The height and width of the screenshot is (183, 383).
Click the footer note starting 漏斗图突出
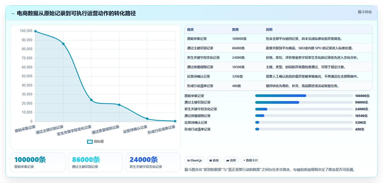(269, 170)
